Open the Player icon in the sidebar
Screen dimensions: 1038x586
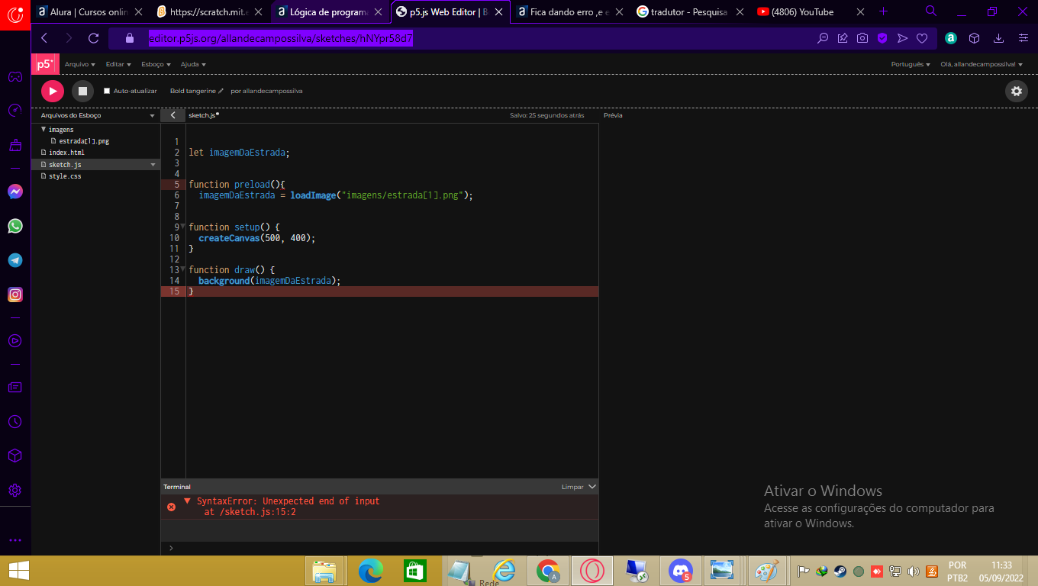point(15,341)
